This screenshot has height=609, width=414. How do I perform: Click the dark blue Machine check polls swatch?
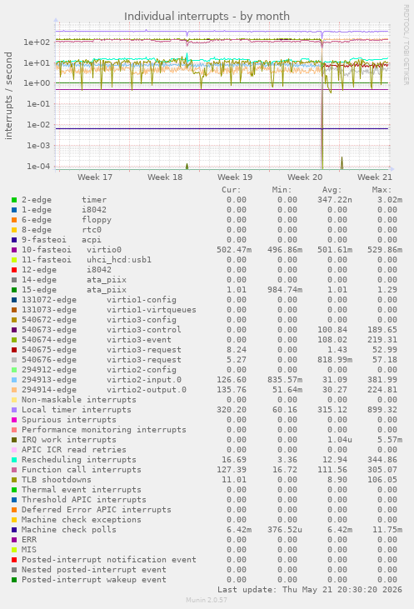pos(14,530)
